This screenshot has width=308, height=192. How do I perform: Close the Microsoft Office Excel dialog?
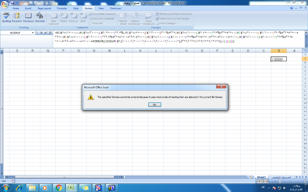click(221, 86)
